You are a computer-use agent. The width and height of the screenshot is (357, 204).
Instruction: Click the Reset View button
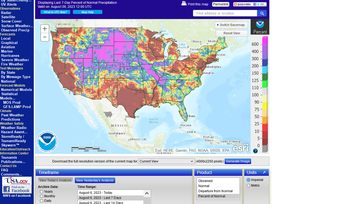tap(232, 33)
